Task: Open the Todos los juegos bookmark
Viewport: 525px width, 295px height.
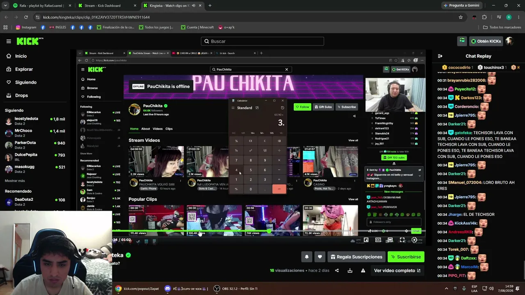Action: click(x=156, y=27)
